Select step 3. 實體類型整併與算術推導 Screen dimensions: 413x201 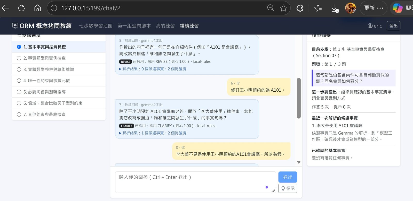[x=59, y=69]
